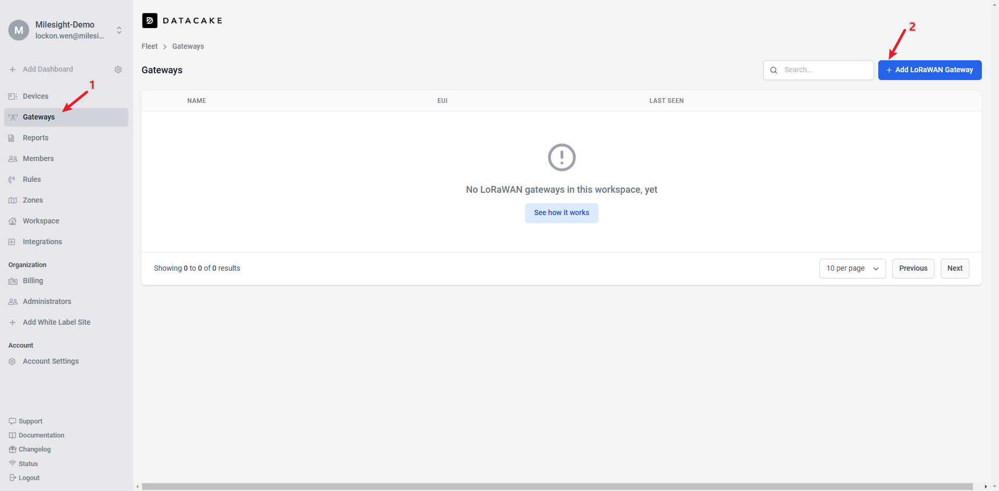
Task: Click Add Dashboard label
Action: [48, 70]
